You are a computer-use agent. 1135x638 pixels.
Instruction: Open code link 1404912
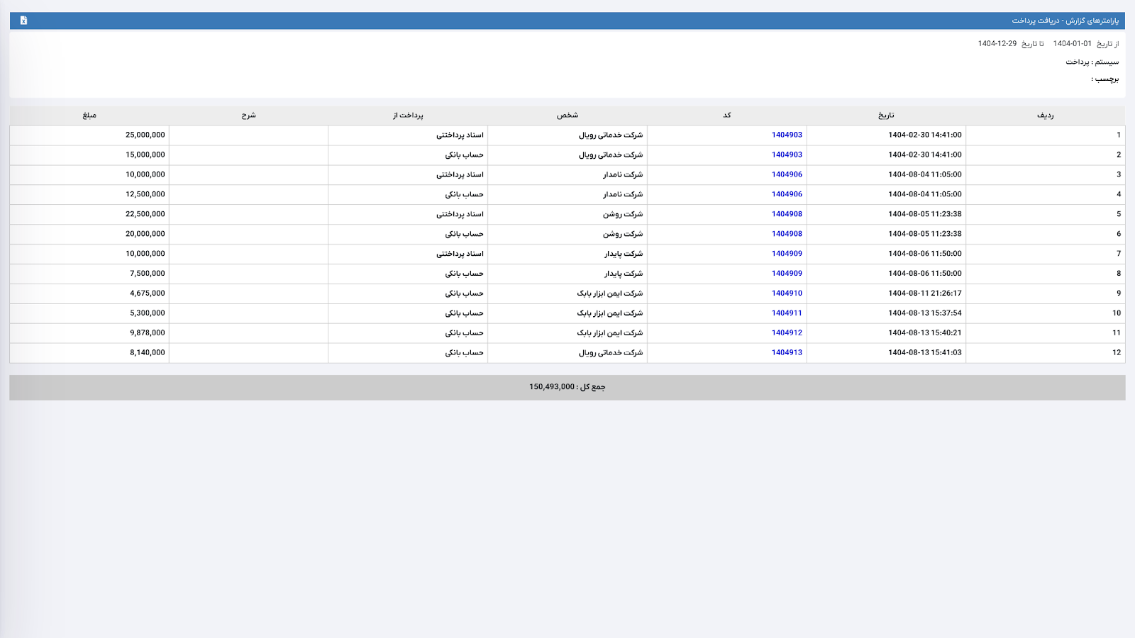tap(787, 333)
